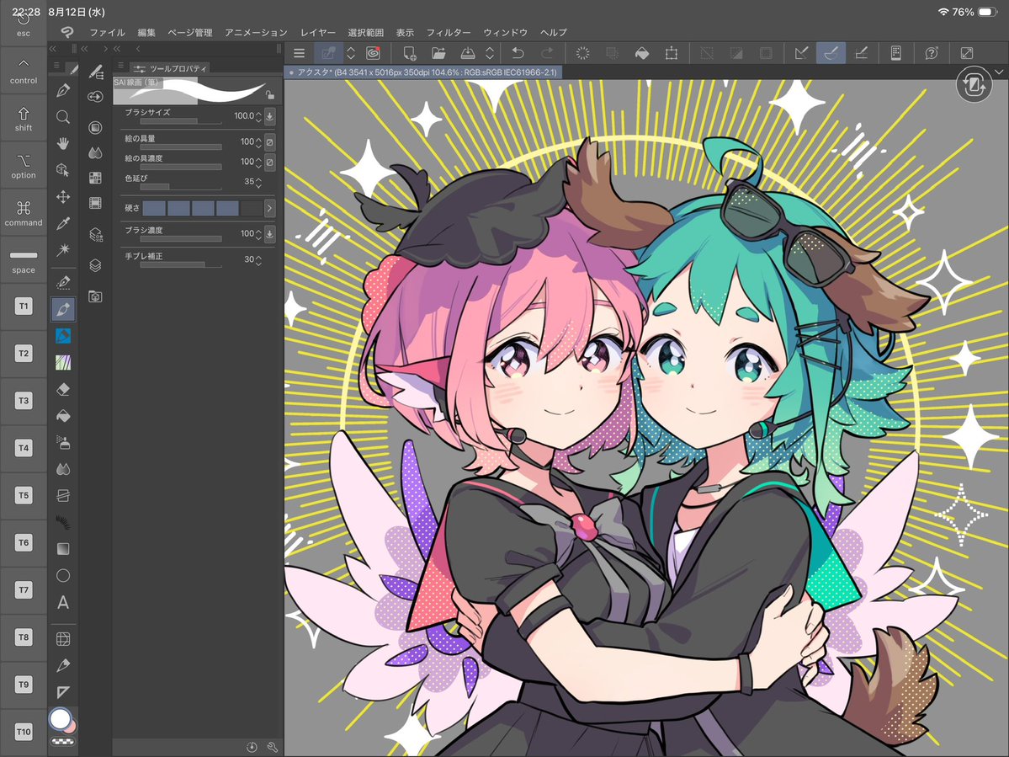The image size is (1009, 757).
Task: Select the Zoom magnifier tool
Action: [x=63, y=116]
